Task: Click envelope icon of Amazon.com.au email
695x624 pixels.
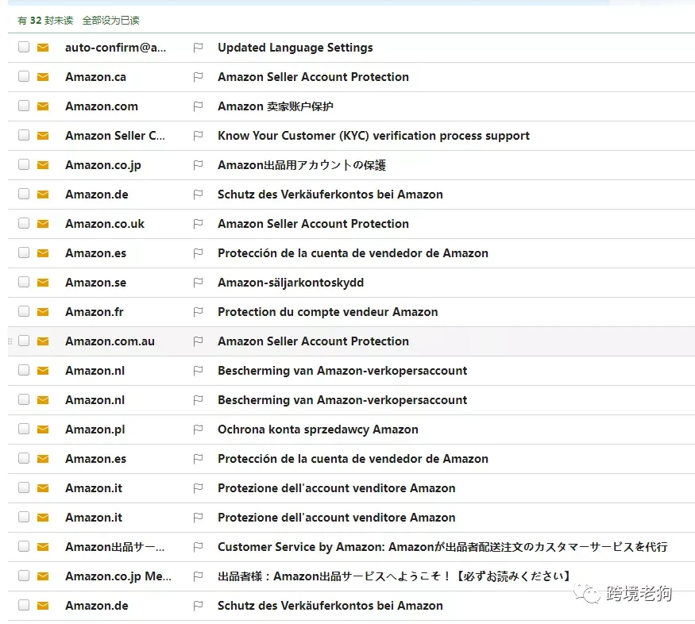Action: (x=43, y=341)
